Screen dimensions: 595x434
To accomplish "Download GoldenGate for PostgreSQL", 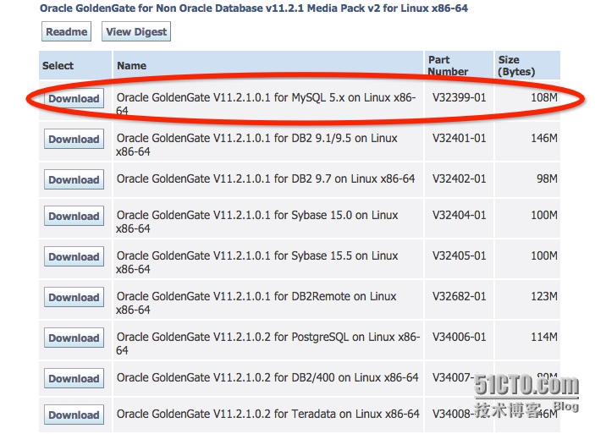I will pos(74,338).
